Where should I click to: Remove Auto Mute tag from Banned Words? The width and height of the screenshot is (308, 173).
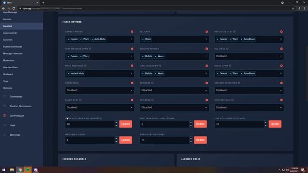pos(92,39)
